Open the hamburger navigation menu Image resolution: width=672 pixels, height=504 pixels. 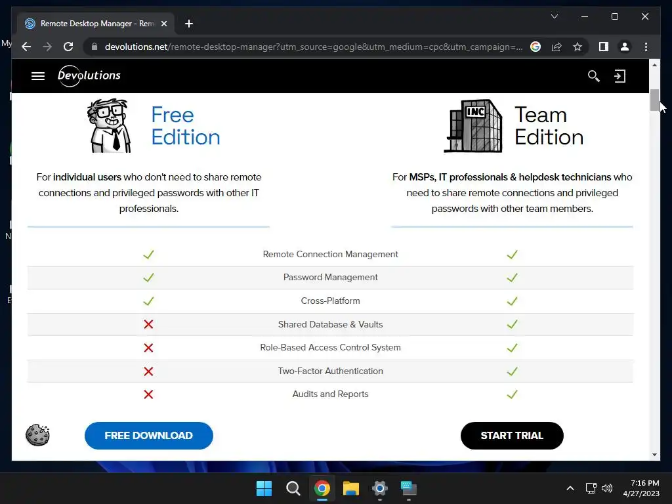point(37,76)
